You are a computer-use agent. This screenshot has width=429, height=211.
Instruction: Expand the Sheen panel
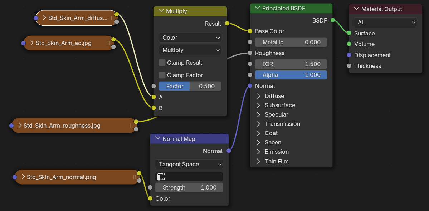coord(258,142)
